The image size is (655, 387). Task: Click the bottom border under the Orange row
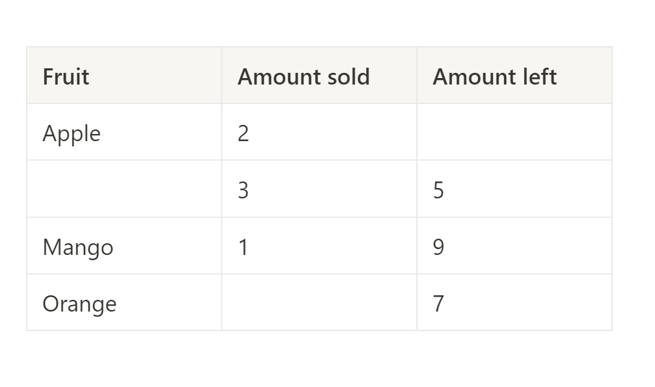[319, 330]
